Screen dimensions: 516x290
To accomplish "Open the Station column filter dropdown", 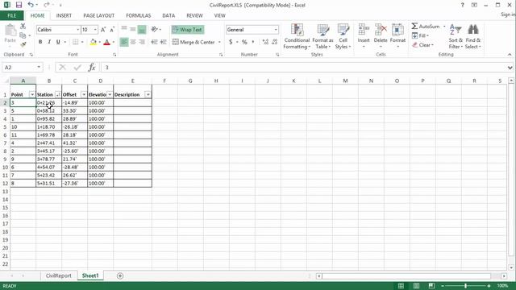I will coord(57,95).
